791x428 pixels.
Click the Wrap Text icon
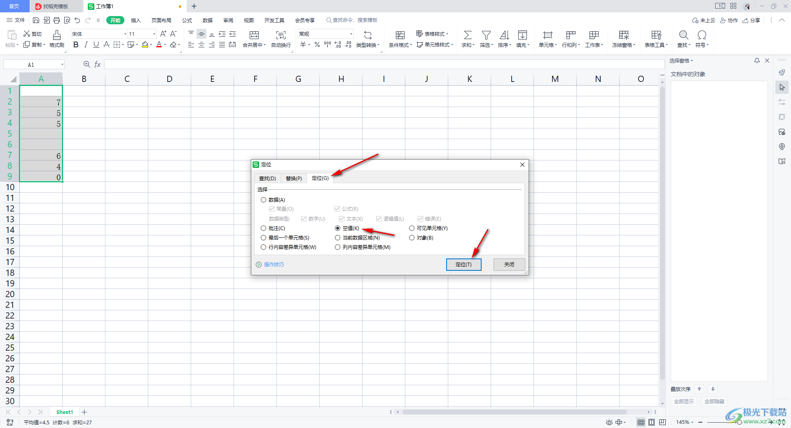pyautogui.click(x=281, y=35)
